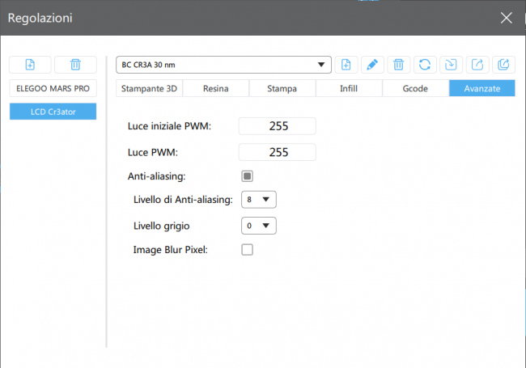Open the Gcode tab
This screenshot has height=368, width=526.
click(x=415, y=88)
